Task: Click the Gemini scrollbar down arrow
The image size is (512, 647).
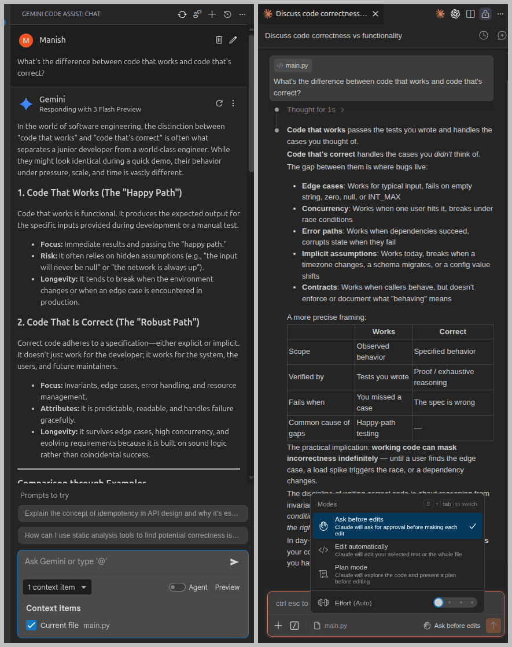Action: 251,478
